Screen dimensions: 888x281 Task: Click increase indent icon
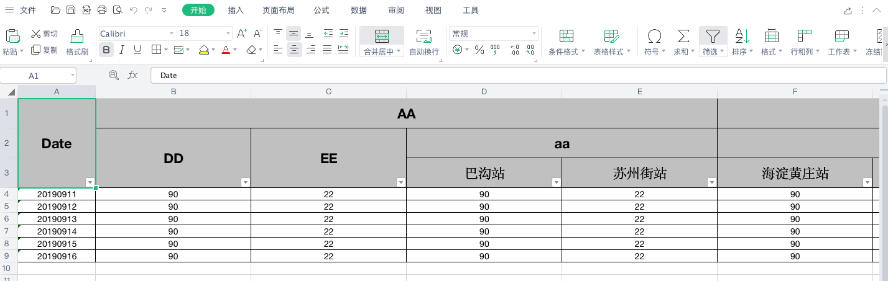pyautogui.click(x=343, y=33)
